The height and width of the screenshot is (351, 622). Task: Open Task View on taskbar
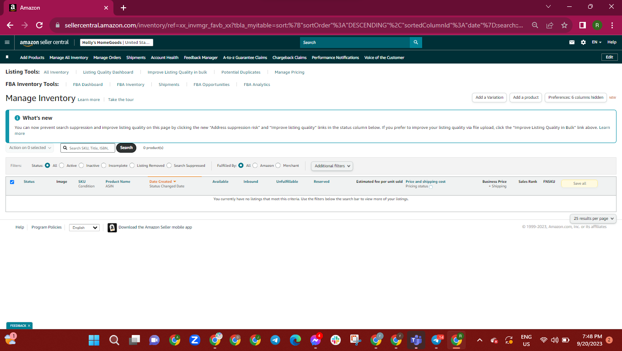point(134,340)
